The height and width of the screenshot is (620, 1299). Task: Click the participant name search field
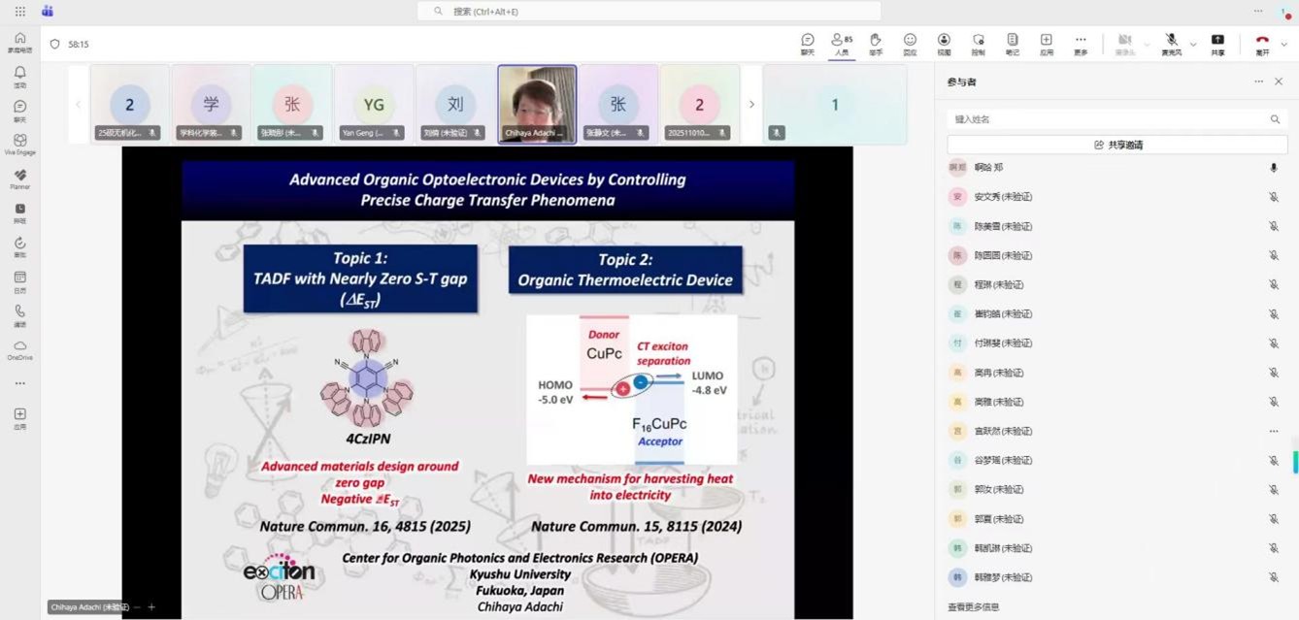1107,119
